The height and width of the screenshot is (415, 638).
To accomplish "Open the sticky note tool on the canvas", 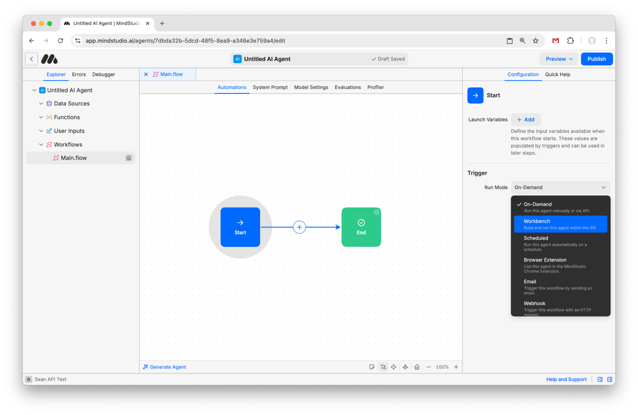I will coord(372,367).
